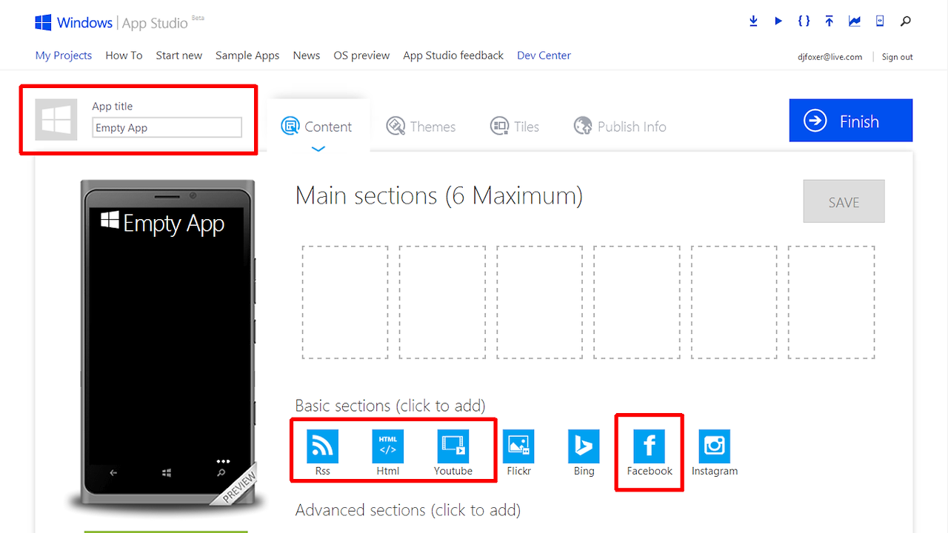
Task: Open My Projects in navigation
Action: pos(64,56)
